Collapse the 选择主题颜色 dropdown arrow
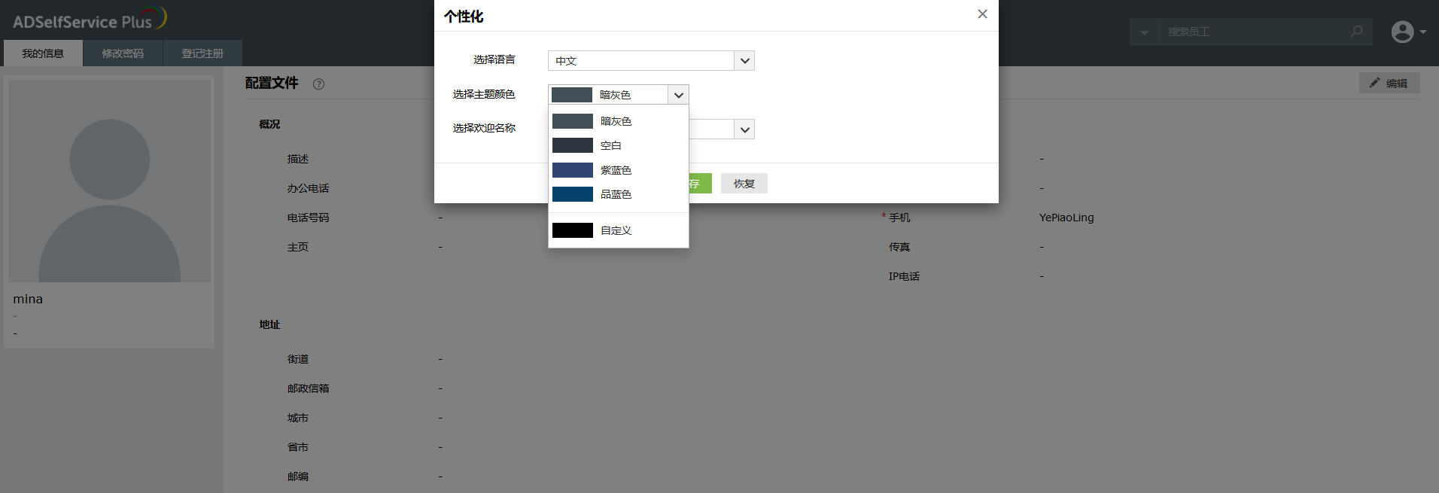The image size is (1439, 493). [x=678, y=95]
